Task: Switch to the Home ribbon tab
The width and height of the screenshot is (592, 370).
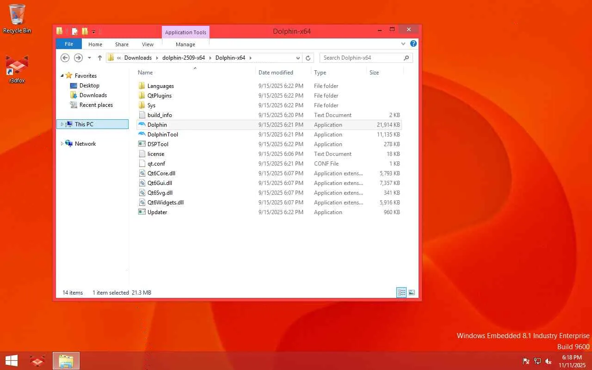Action: pyautogui.click(x=95, y=44)
